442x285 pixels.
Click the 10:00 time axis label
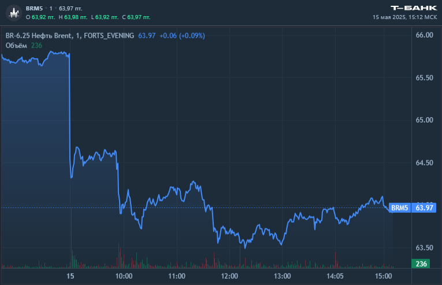(124, 276)
